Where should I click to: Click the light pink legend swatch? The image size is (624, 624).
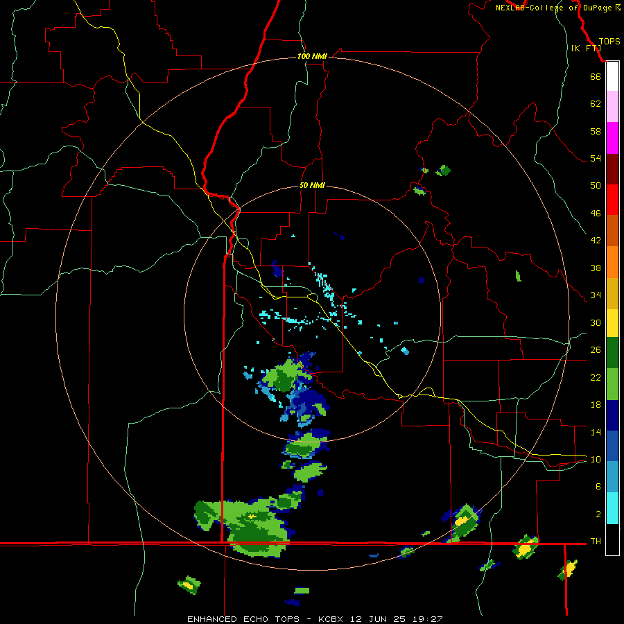612,106
